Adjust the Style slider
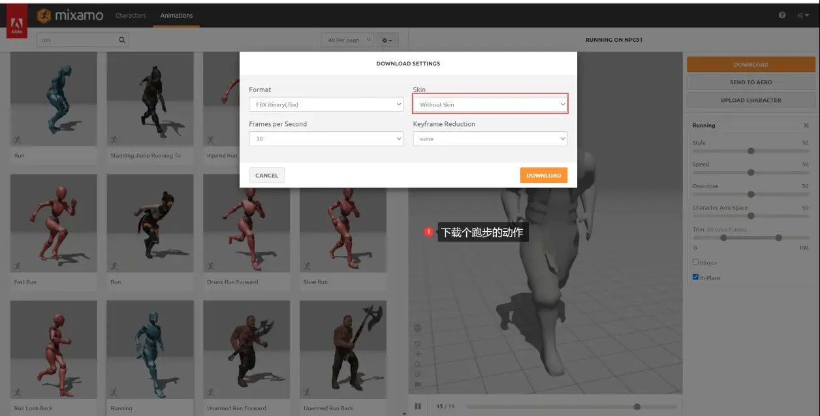820x416 pixels. [x=751, y=151]
